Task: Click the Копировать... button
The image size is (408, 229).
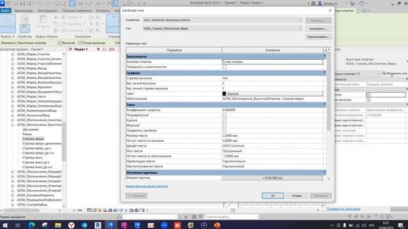Action: [x=318, y=29]
